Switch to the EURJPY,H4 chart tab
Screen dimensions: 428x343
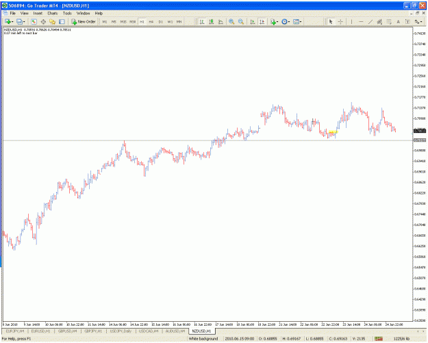click(15, 331)
